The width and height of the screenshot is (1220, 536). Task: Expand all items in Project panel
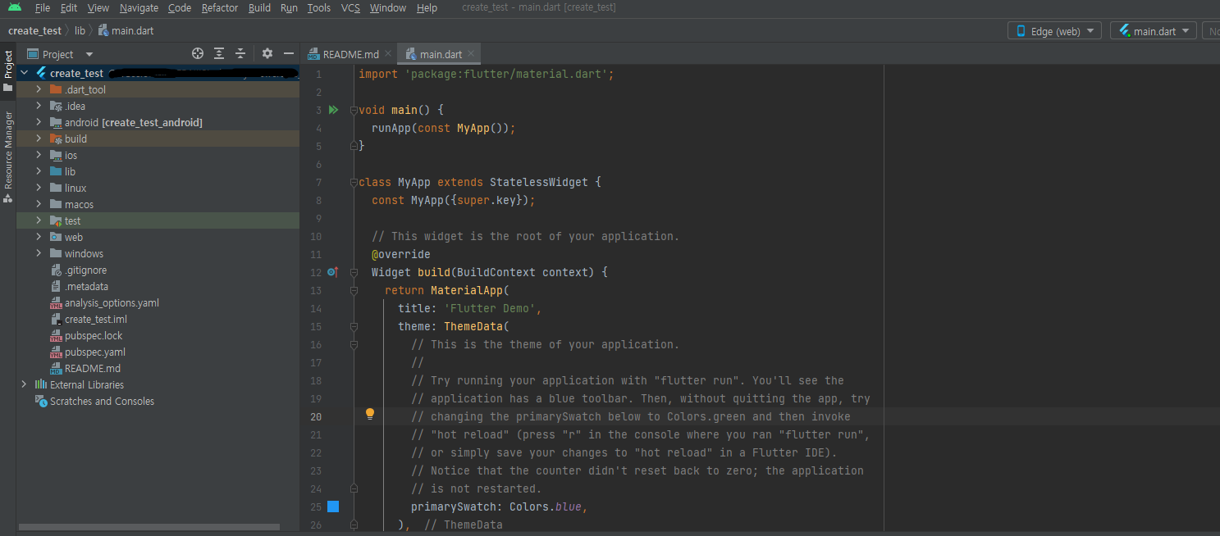[219, 53]
